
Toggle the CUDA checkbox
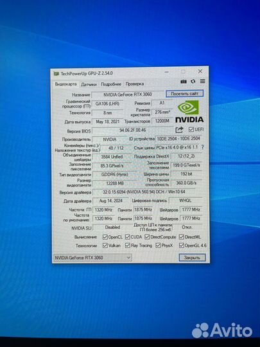(128, 237)
